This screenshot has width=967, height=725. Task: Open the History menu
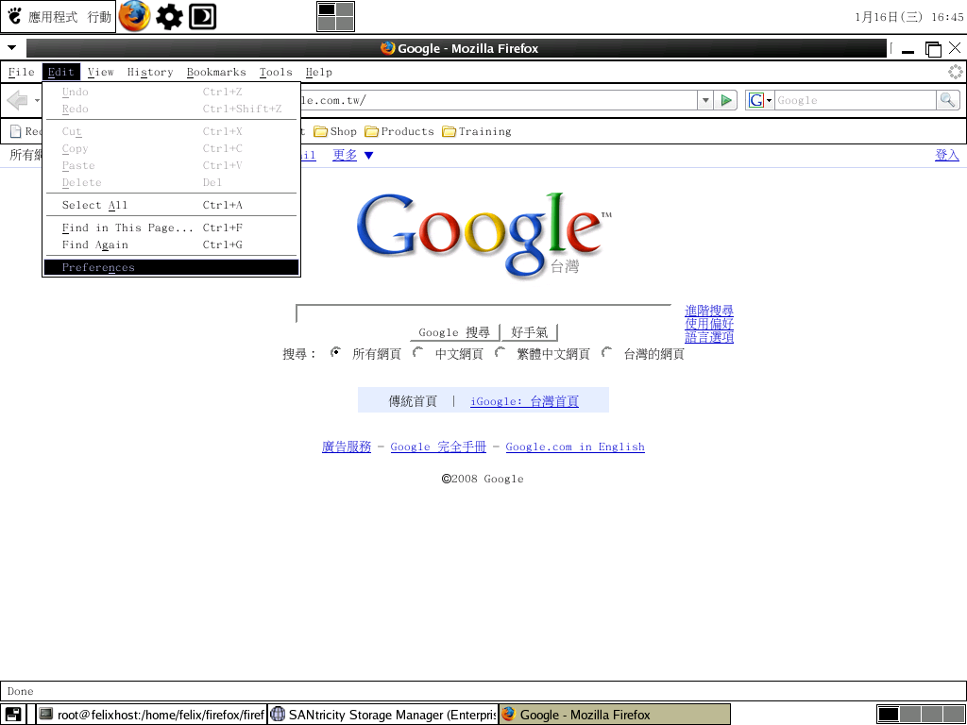[x=150, y=72]
